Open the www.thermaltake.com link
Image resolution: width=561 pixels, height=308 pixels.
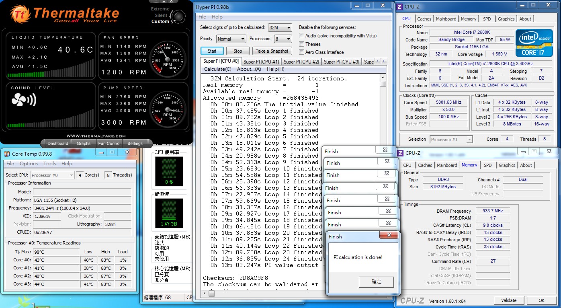tap(96, 136)
